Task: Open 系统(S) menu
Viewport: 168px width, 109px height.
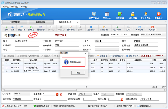Action: click(6, 7)
